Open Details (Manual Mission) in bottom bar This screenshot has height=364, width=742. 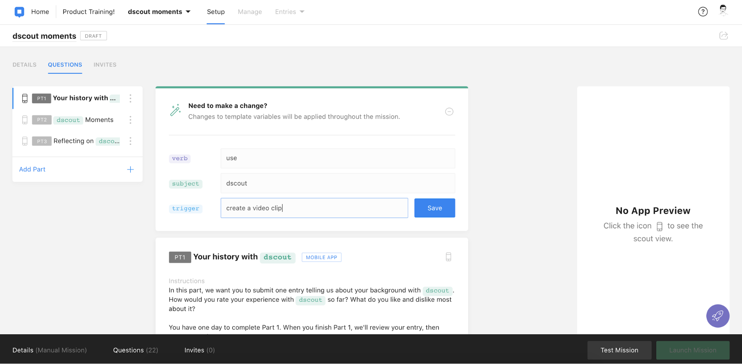point(50,350)
